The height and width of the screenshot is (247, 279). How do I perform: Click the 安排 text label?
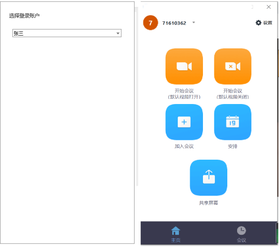[x=232, y=146]
